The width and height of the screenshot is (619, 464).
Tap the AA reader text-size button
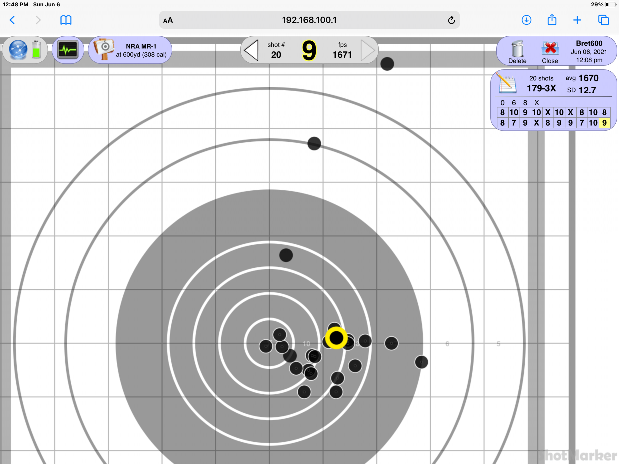(168, 20)
